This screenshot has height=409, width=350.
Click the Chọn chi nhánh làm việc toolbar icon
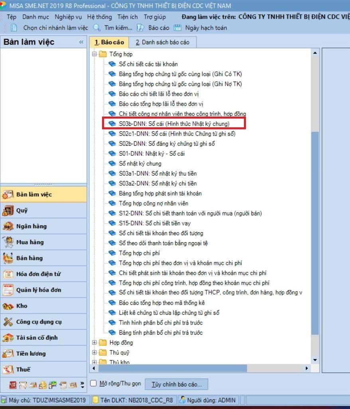14,27
